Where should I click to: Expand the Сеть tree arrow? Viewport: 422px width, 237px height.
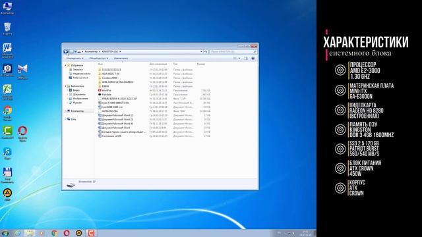(65, 119)
